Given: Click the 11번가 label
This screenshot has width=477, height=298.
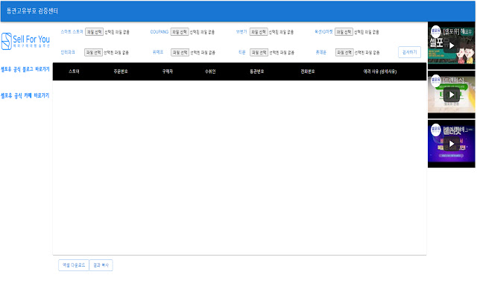Looking at the screenshot, I should pos(241,31).
